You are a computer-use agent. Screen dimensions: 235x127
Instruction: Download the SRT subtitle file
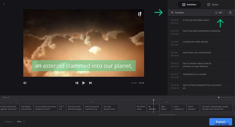219,13
